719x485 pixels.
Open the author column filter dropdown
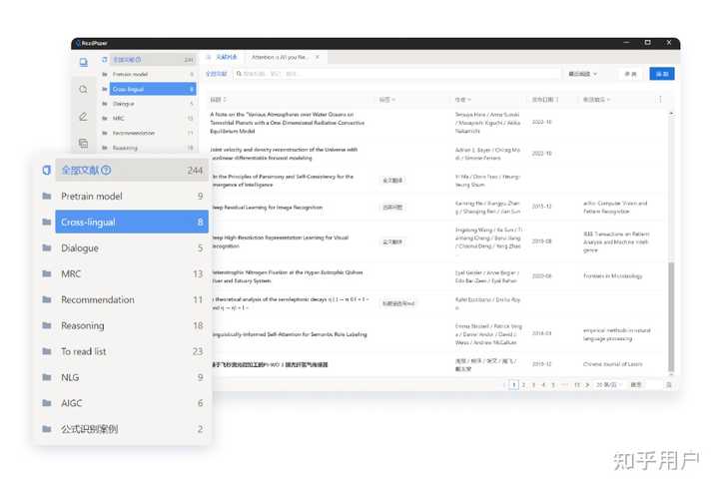tap(462, 100)
